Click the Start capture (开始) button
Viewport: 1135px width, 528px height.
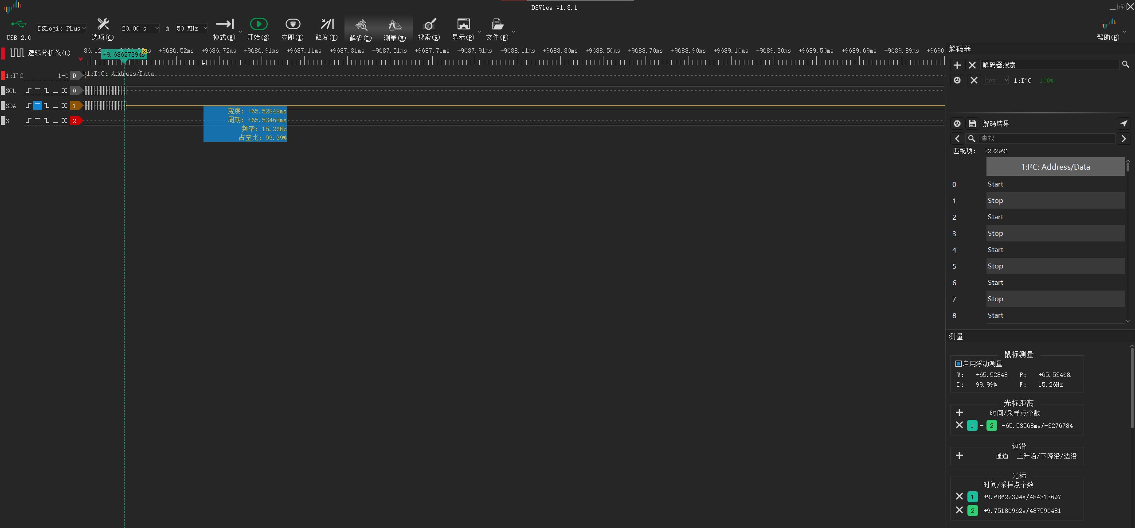(x=258, y=25)
